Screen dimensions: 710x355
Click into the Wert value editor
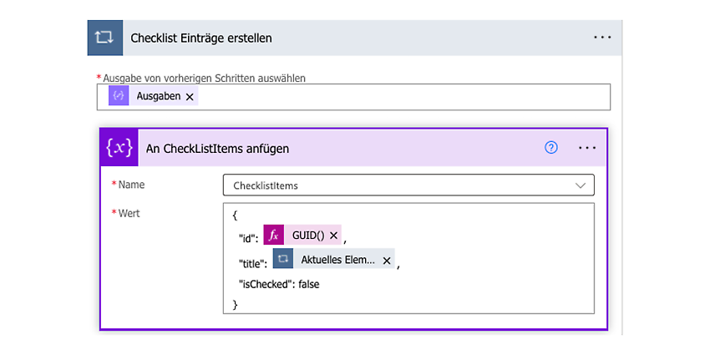pos(408,258)
